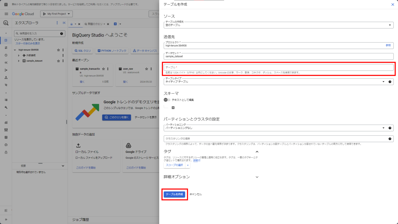Expand the 詳細オプション section

[257, 177]
